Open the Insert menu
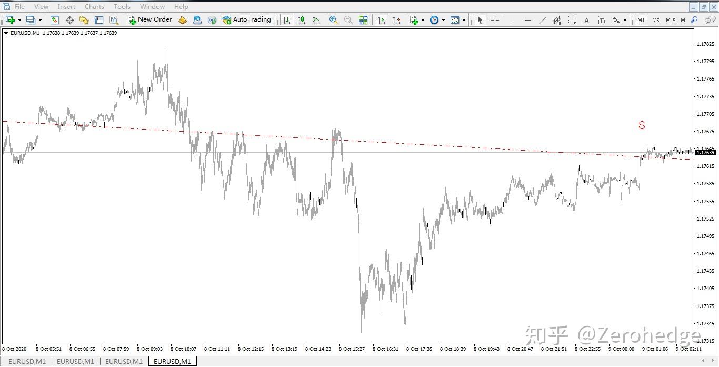 pos(66,7)
